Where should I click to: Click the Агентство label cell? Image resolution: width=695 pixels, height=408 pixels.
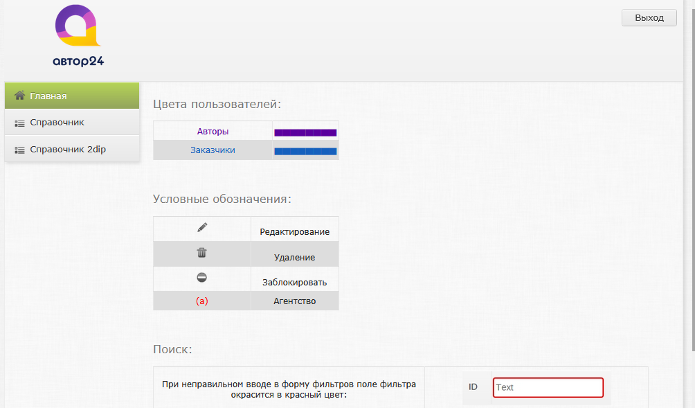[294, 300]
